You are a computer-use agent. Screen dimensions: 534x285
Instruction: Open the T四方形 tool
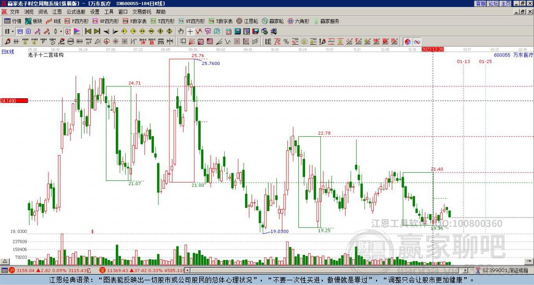click(163, 21)
